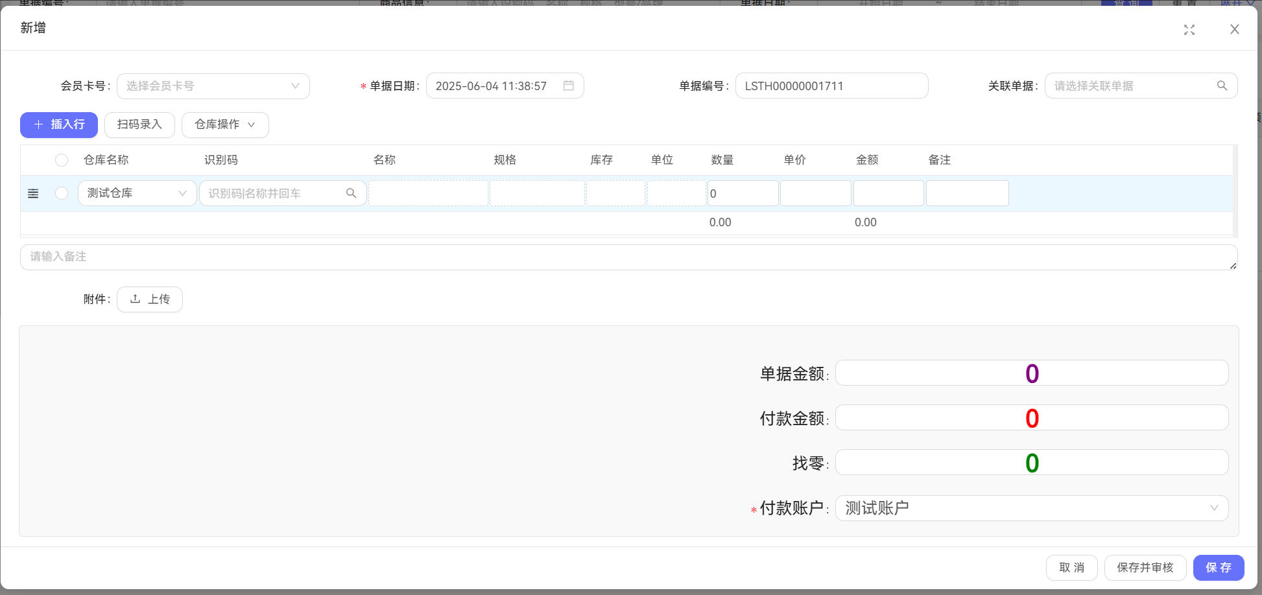
Task: Expand the 仓库操作 dropdown menu
Action: (x=225, y=124)
